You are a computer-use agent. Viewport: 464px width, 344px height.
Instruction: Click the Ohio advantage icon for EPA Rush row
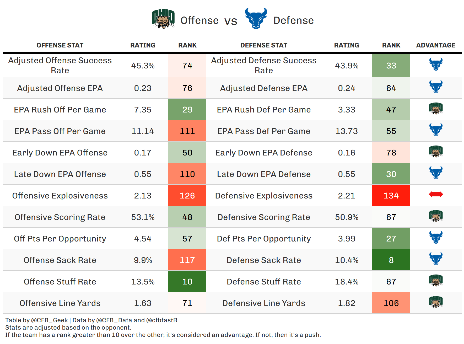pos(436,109)
